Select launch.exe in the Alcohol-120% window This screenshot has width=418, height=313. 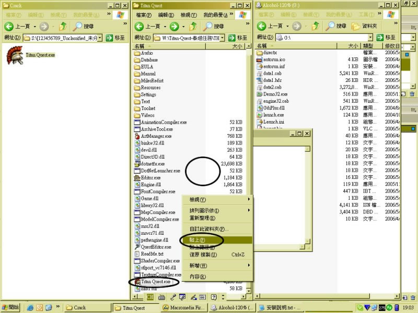click(x=270, y=115)
